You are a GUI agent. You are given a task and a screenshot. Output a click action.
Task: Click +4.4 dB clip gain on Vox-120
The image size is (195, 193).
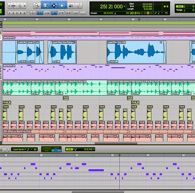(x=113, y=62)
